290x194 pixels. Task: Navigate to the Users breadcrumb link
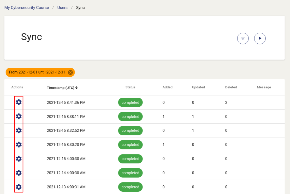pos(62,8)
